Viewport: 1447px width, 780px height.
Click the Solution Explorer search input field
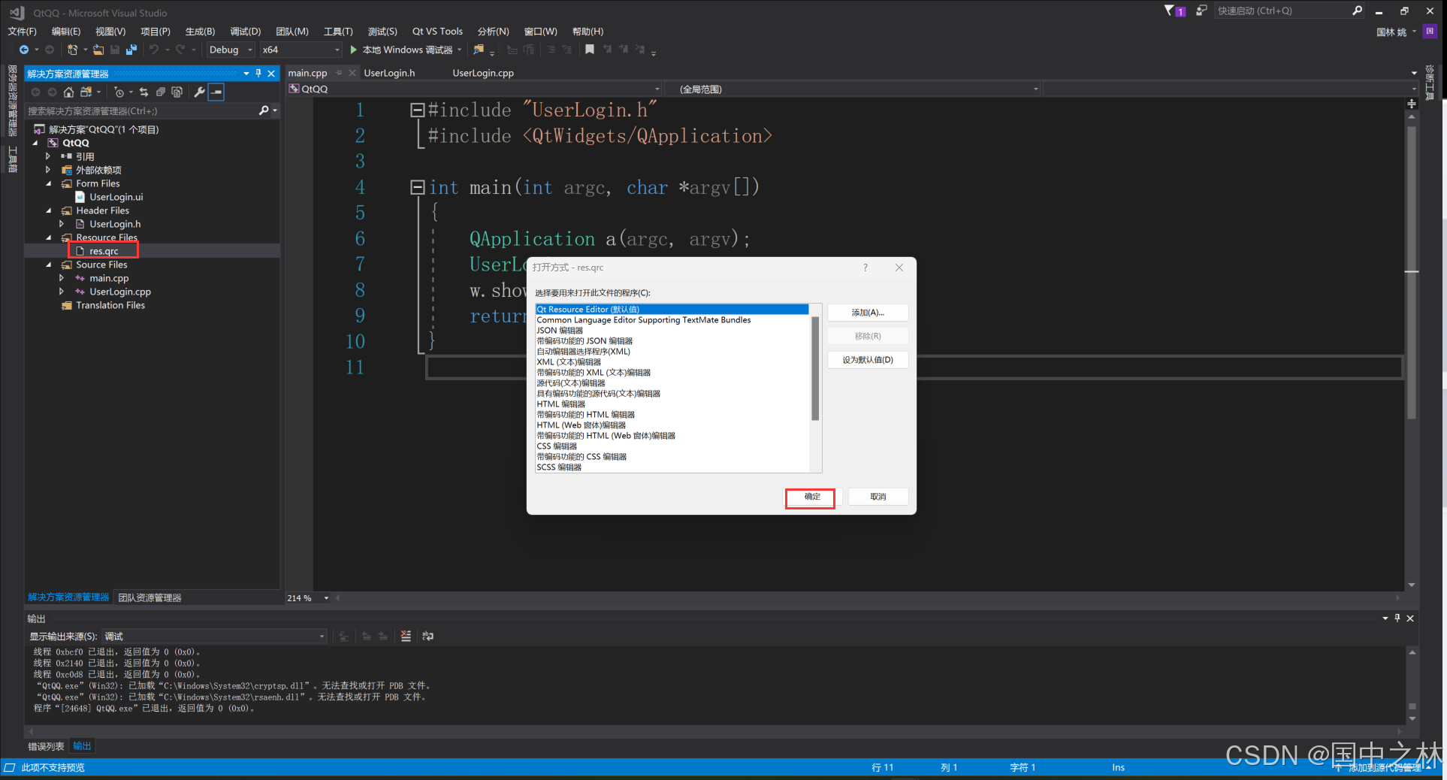tap(141, 110)
